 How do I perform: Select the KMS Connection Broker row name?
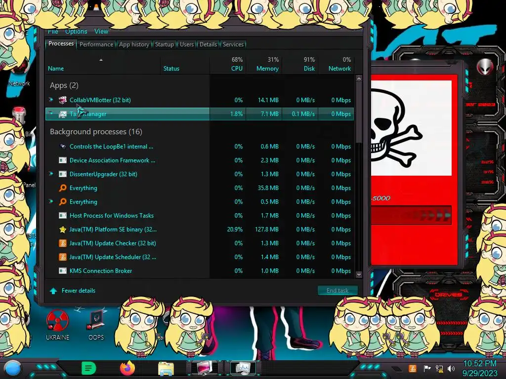click(101, 271)
